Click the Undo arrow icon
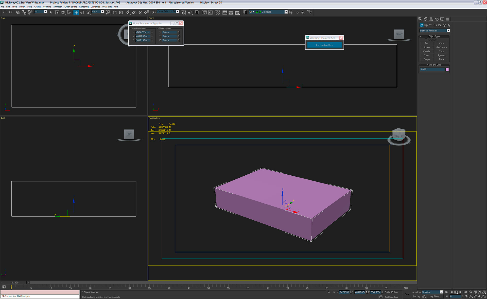The width and height of the screenshot is (487, 299). pyautogui.click(x=5, y=12)
